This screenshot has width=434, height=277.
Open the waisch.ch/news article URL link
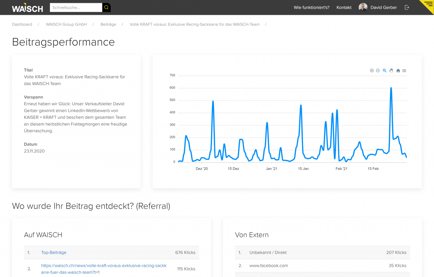coord(104,269)
